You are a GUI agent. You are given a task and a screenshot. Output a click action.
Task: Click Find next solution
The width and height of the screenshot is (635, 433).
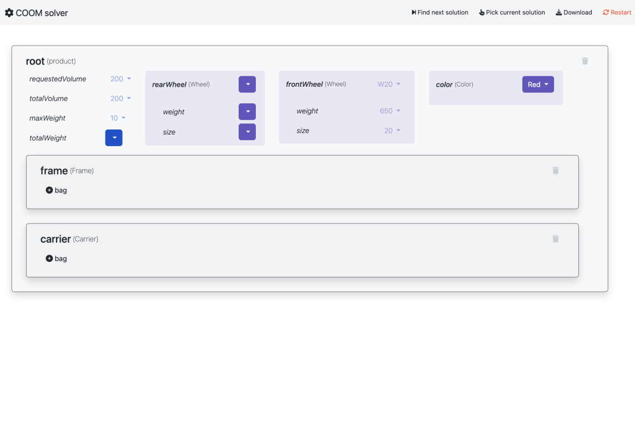pyautogui.click(x=440, y=12)
